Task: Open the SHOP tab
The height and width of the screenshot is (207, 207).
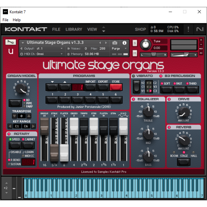Action: click(140, 29)
